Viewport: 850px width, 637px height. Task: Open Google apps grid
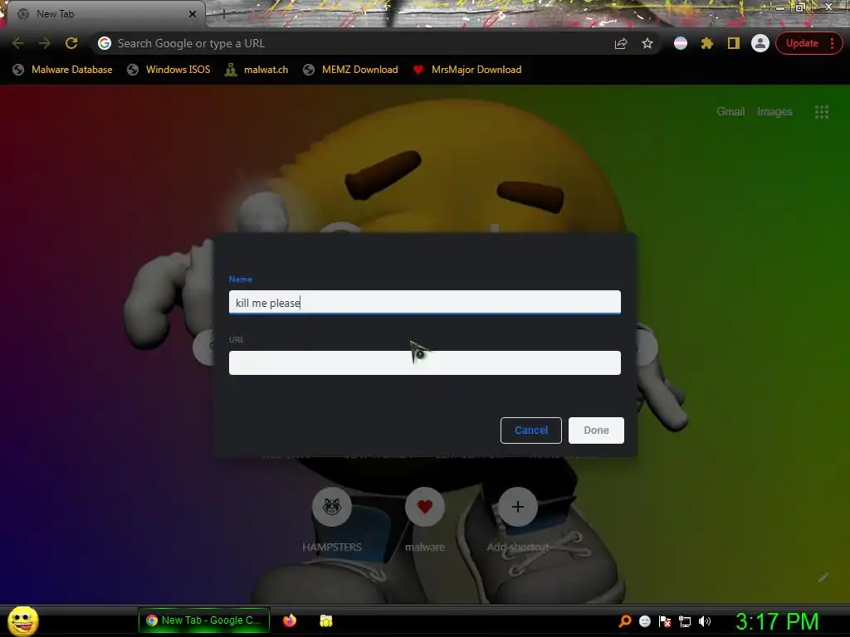coord(821,112)
